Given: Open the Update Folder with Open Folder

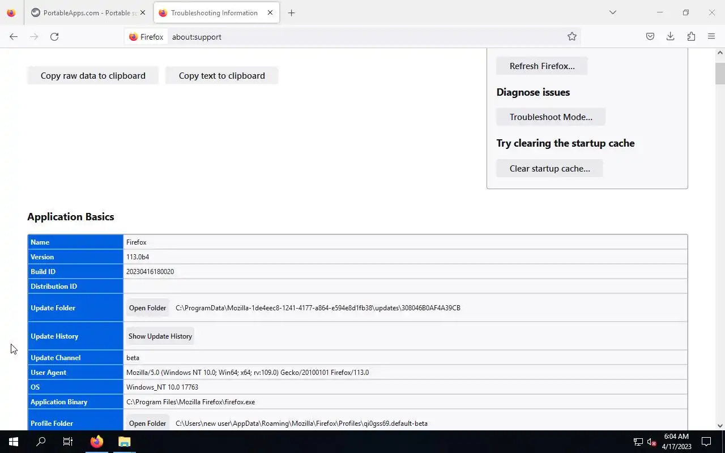Looking at the screenshot, I should pos(147,308).
